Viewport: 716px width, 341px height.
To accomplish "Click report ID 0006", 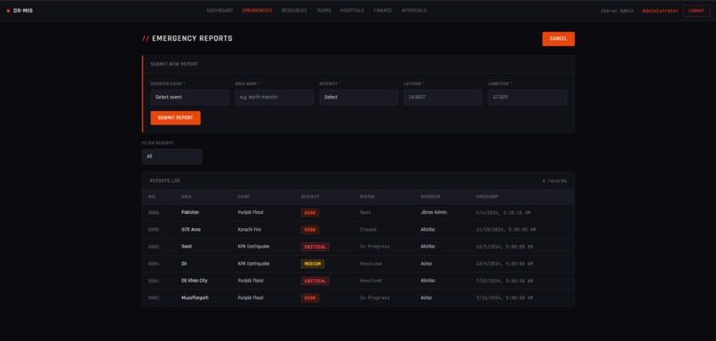I will 154,213.
